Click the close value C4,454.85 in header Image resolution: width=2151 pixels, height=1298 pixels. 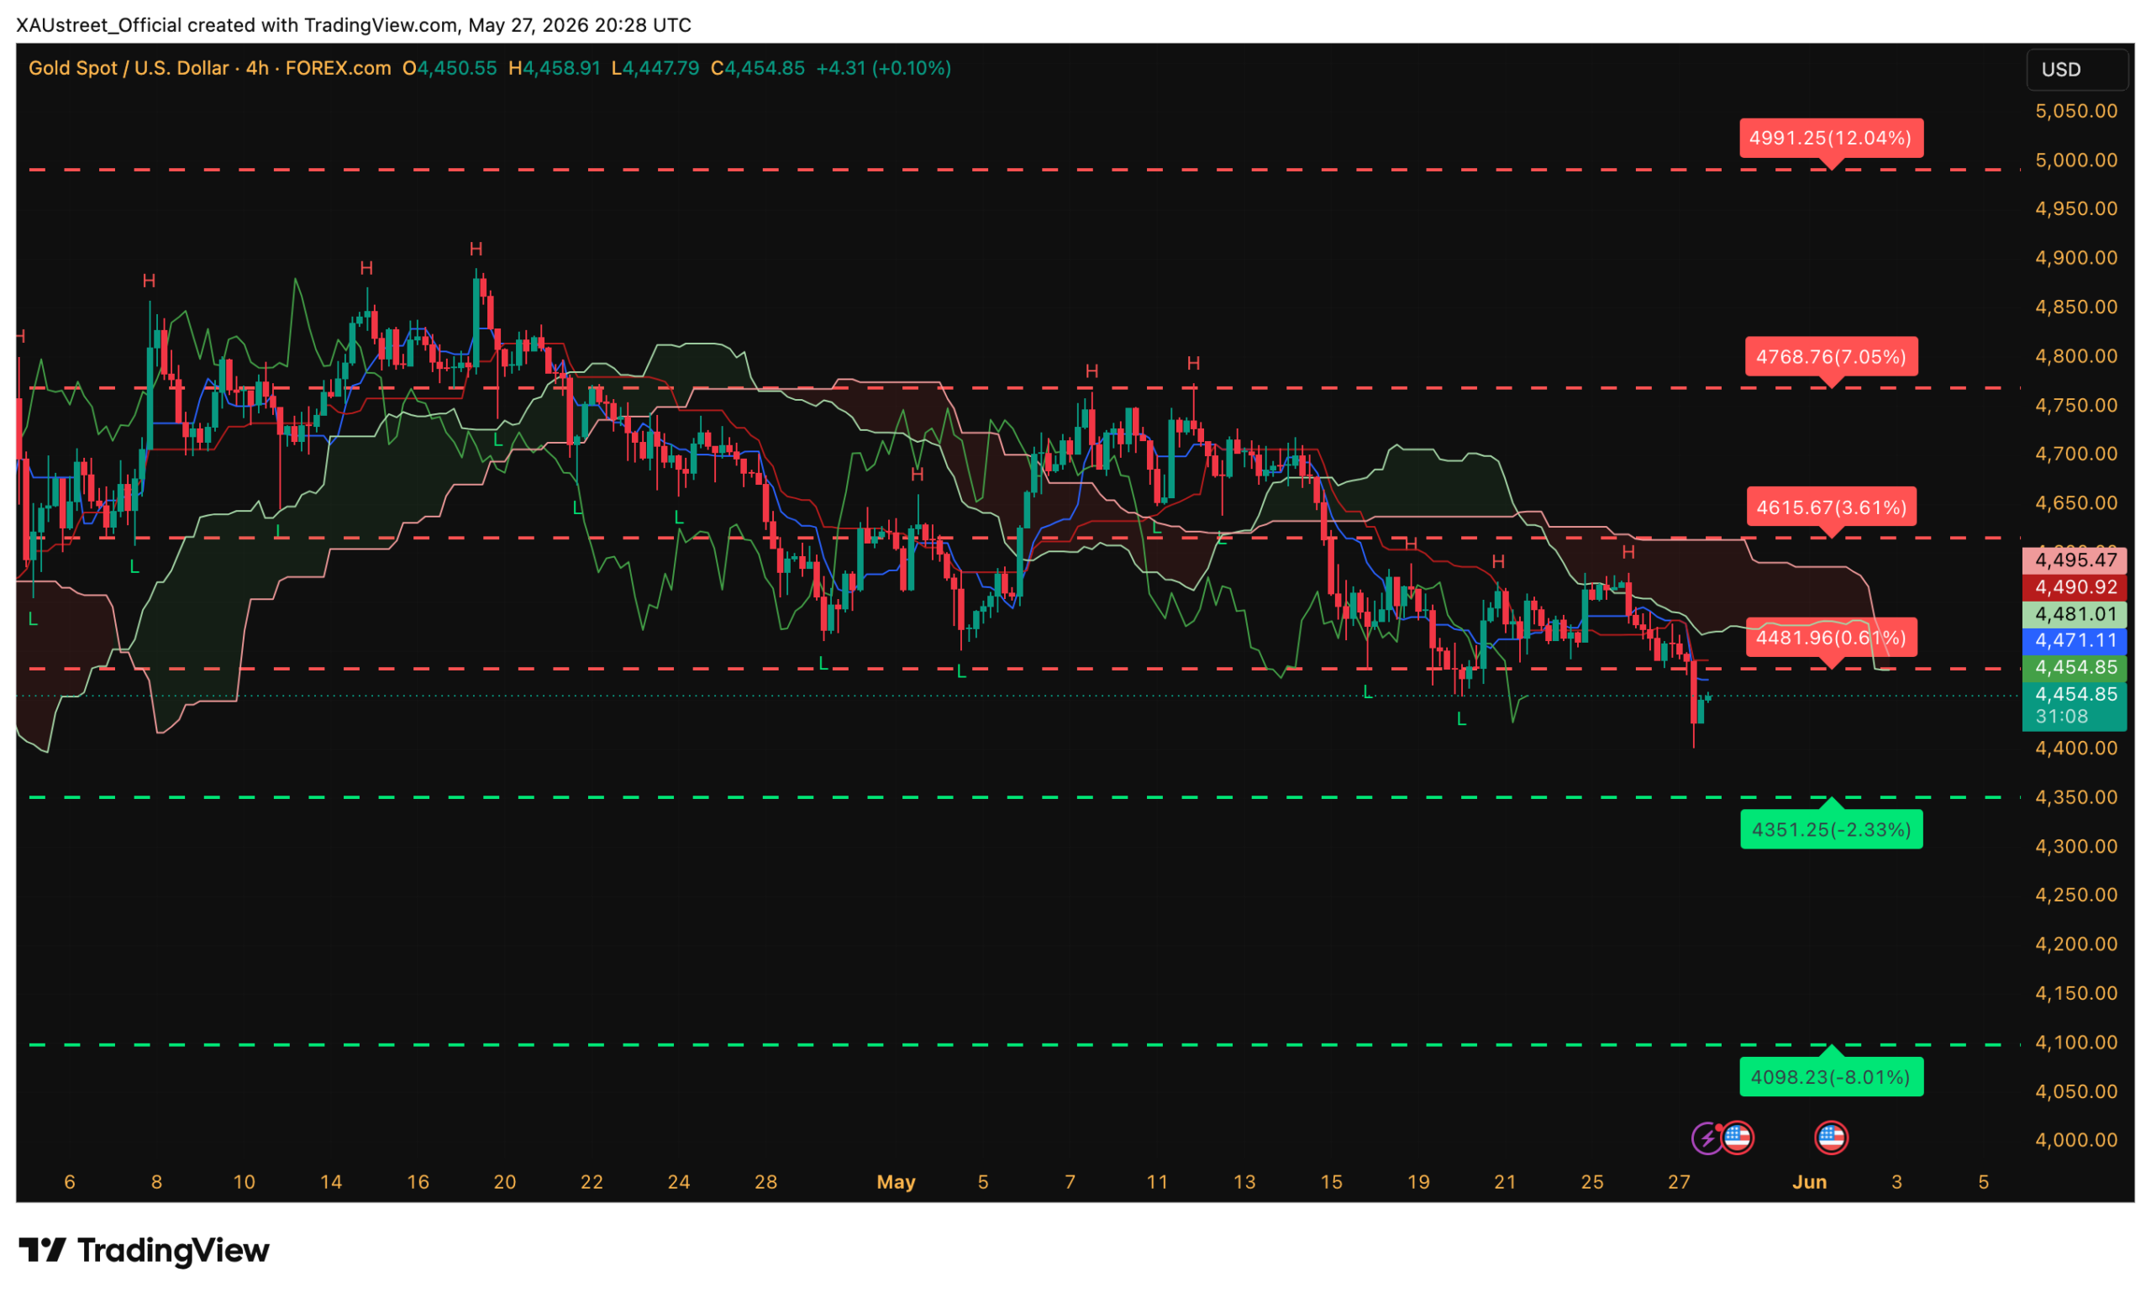[758, 68]
